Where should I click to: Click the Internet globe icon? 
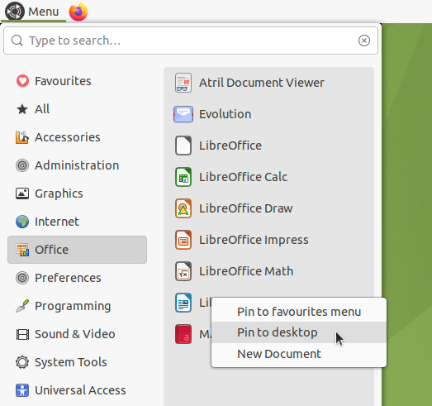pos(22,222)
